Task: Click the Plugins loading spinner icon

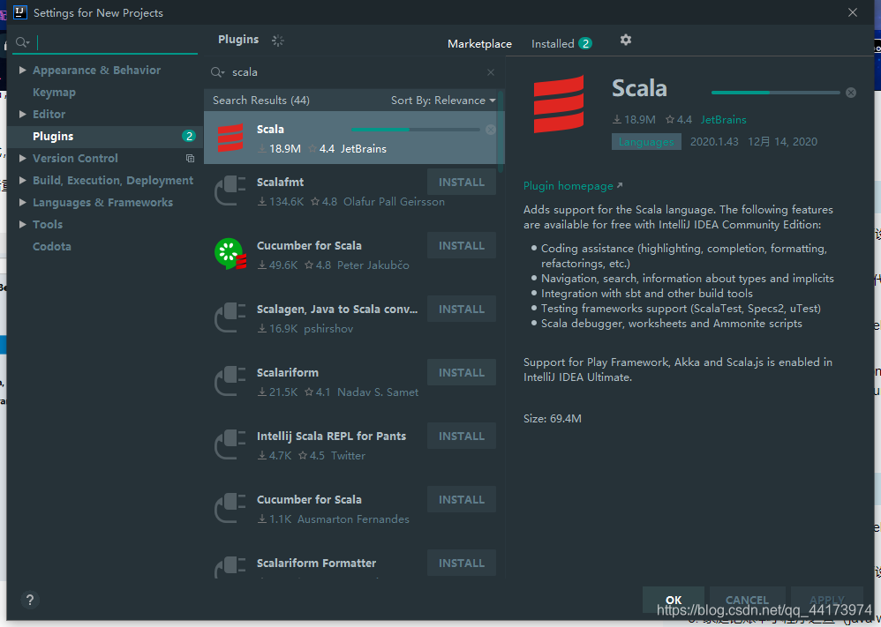Action: (277, 40)
